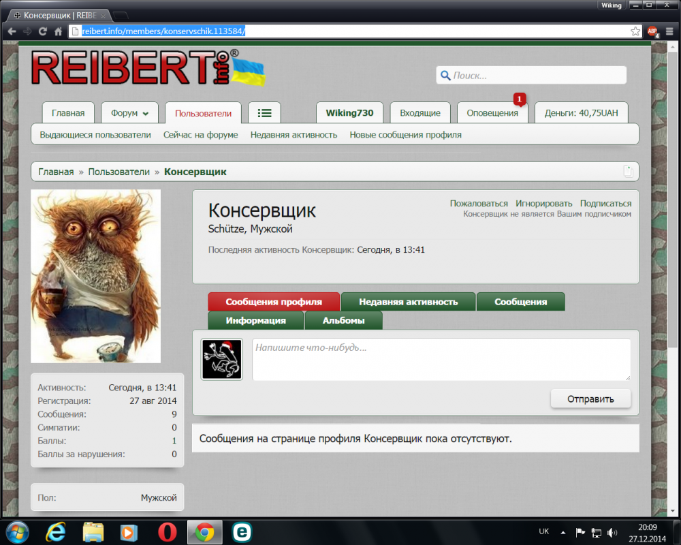Open media player icon on taskbar
This screenshot has height=545, width=681.
(x=129, y=532)
